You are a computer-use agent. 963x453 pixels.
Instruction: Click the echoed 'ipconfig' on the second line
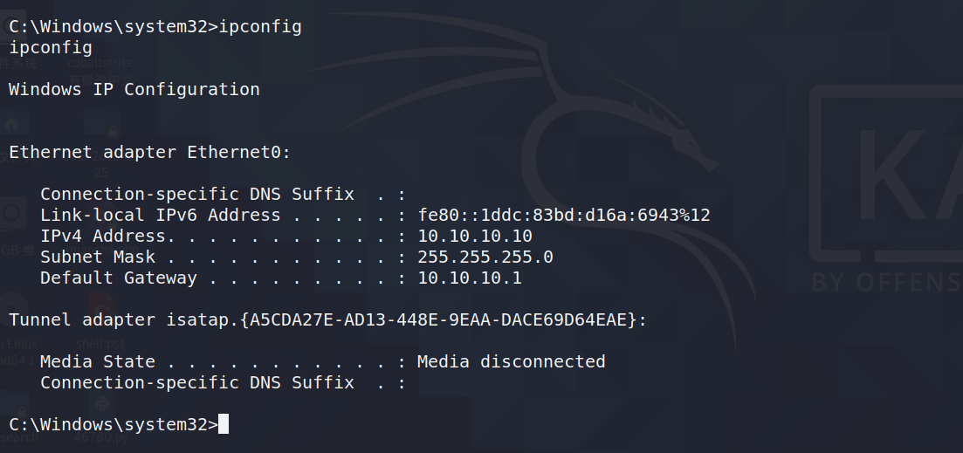tap(51, 48)
